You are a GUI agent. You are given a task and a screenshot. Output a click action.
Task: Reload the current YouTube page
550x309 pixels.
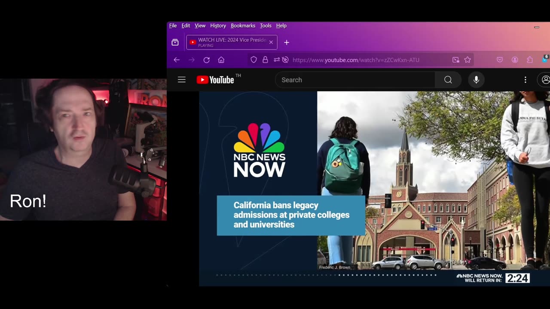click(x=207, y=60)
